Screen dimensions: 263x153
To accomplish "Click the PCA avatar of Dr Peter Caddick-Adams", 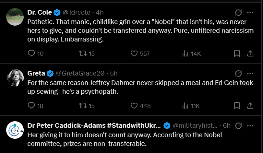I will 15,130.
